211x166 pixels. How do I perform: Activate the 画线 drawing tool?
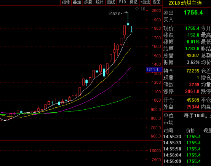click(111, 2)
